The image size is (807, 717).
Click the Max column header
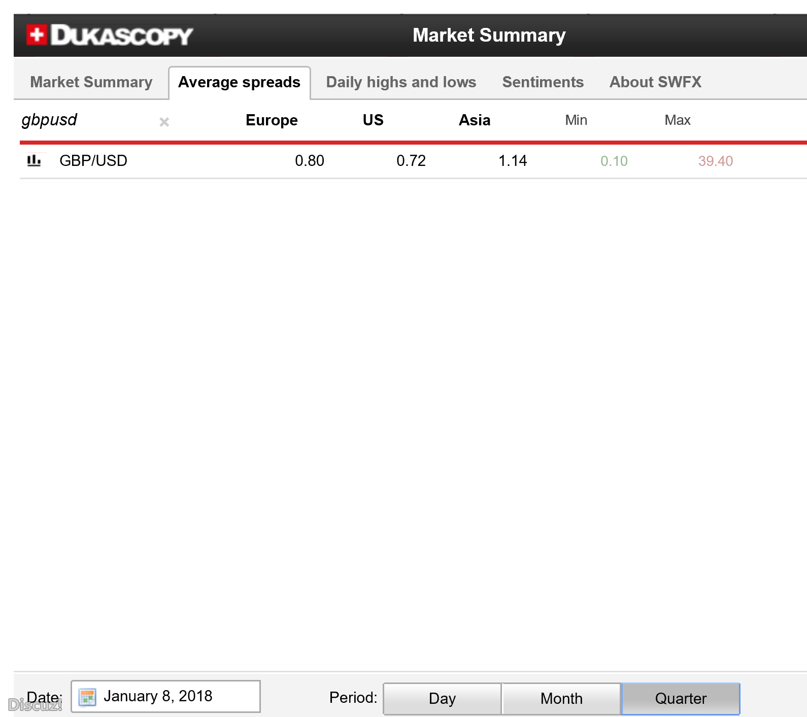click(678, 120)
